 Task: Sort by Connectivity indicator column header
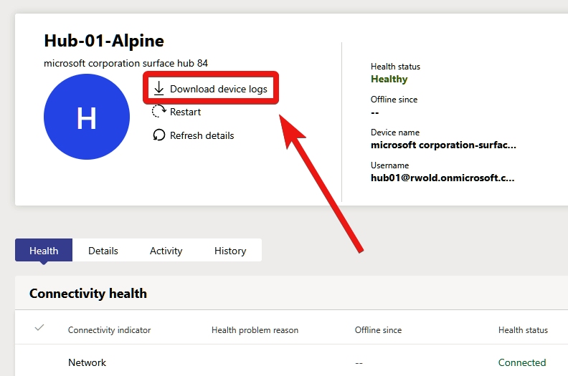pos(110,330)
